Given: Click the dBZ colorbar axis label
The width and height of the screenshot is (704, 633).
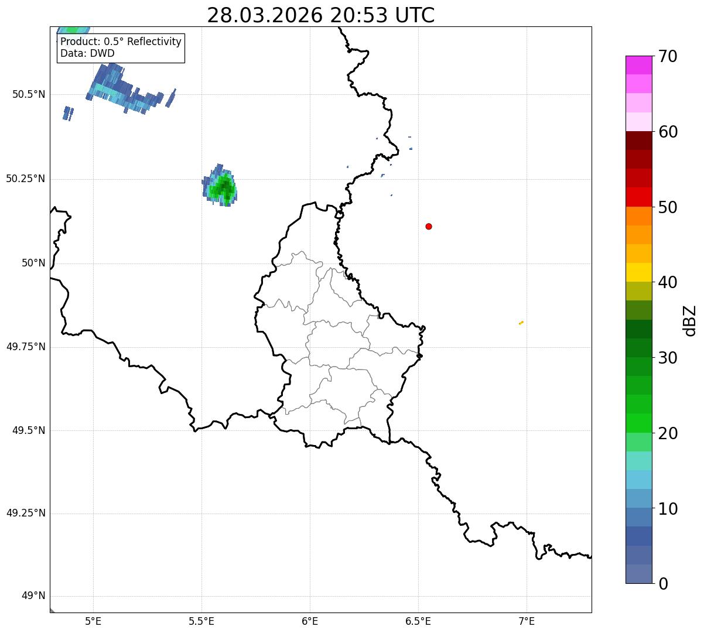Looking at the screenshot, I should pos(690,320).
